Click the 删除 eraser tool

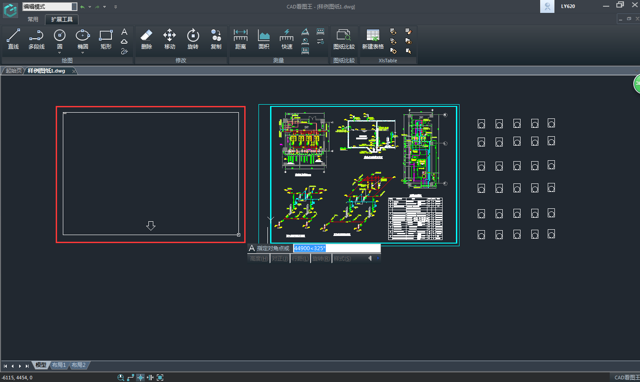click(146, 39)
